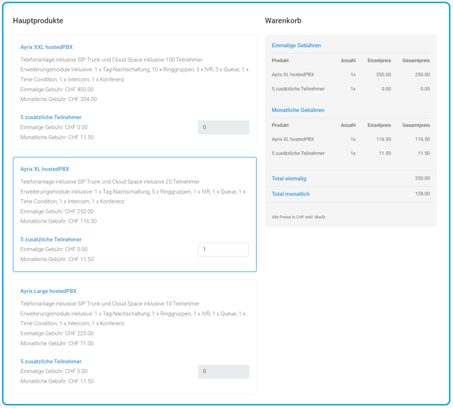Viewport: 453px width, 408px height.
Task: Click 'Einmalige Gebühr: CHF 400.00'
Action: click(57, 89)
